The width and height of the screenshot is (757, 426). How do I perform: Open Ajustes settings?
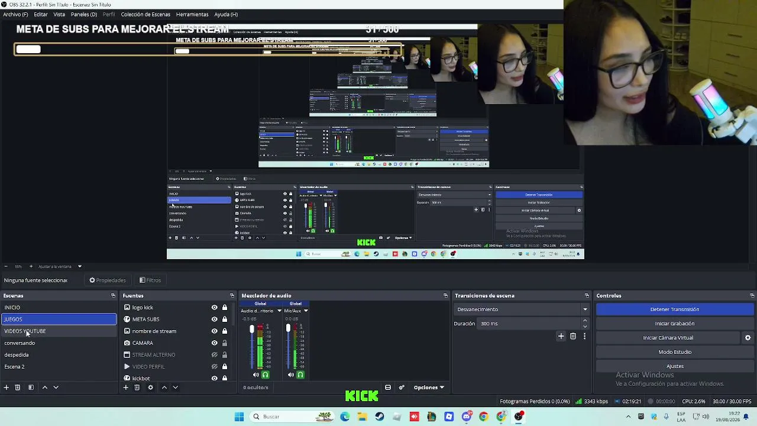(675, 366)
